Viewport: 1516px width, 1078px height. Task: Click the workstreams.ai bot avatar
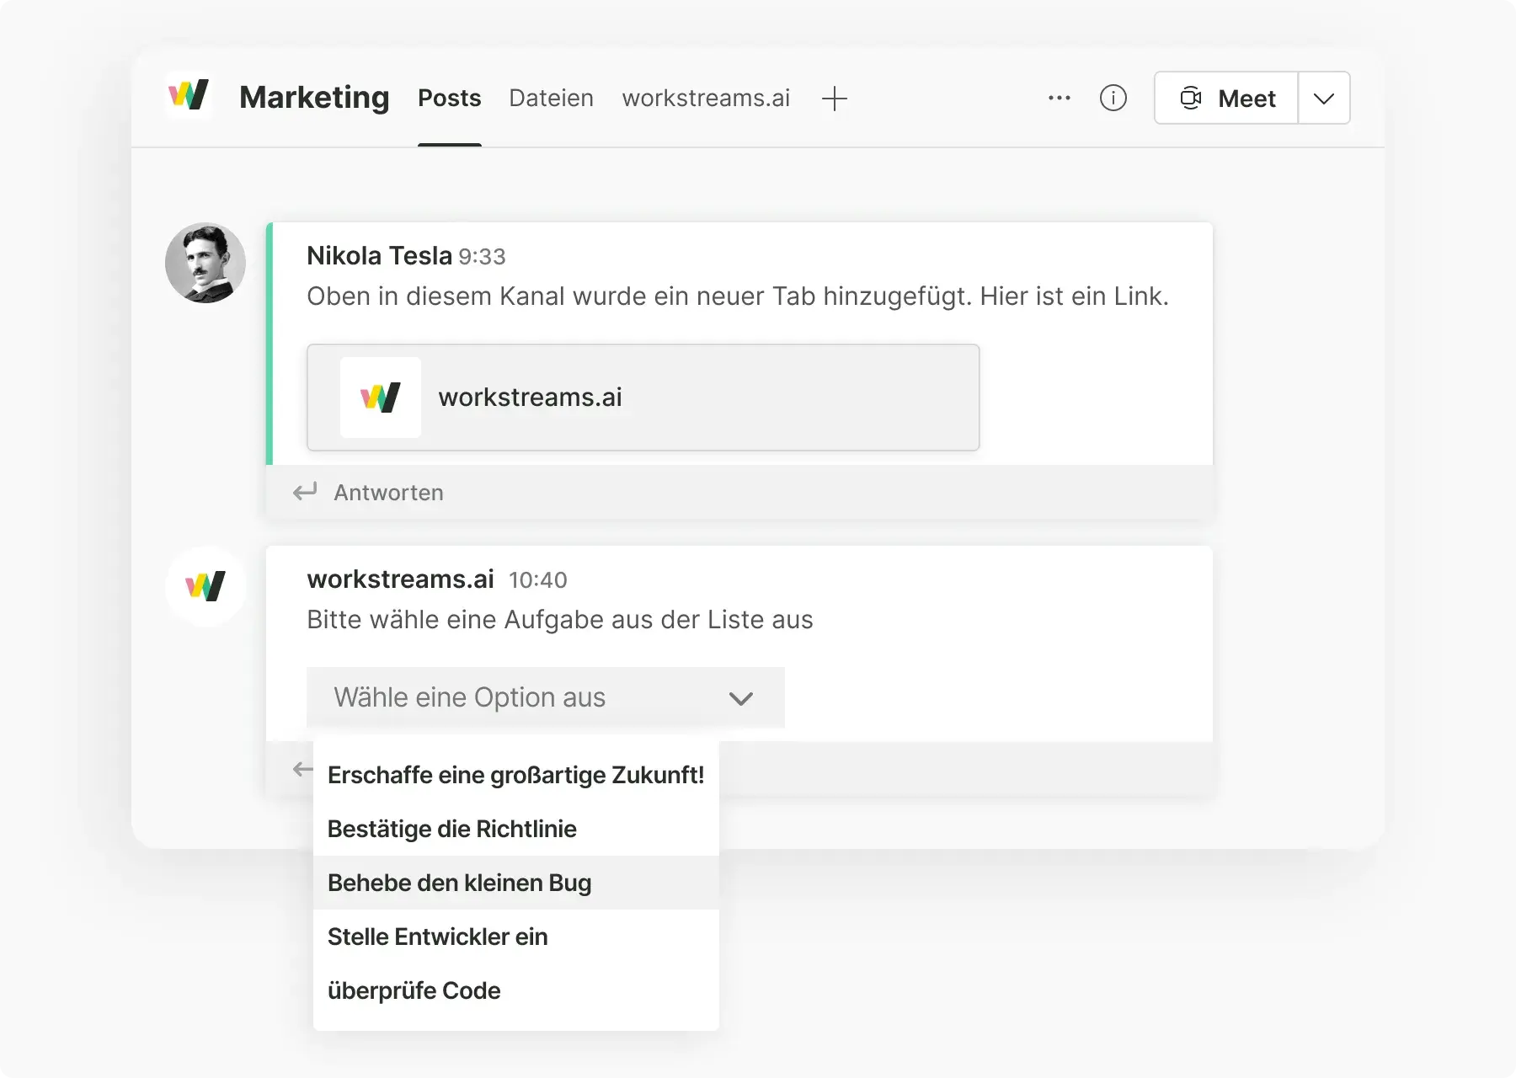tap(206, 586)
